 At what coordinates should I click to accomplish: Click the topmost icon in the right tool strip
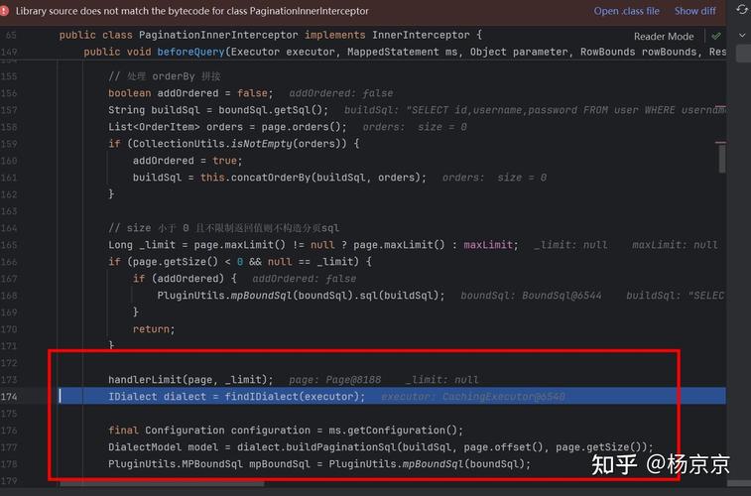click(740, 10)
